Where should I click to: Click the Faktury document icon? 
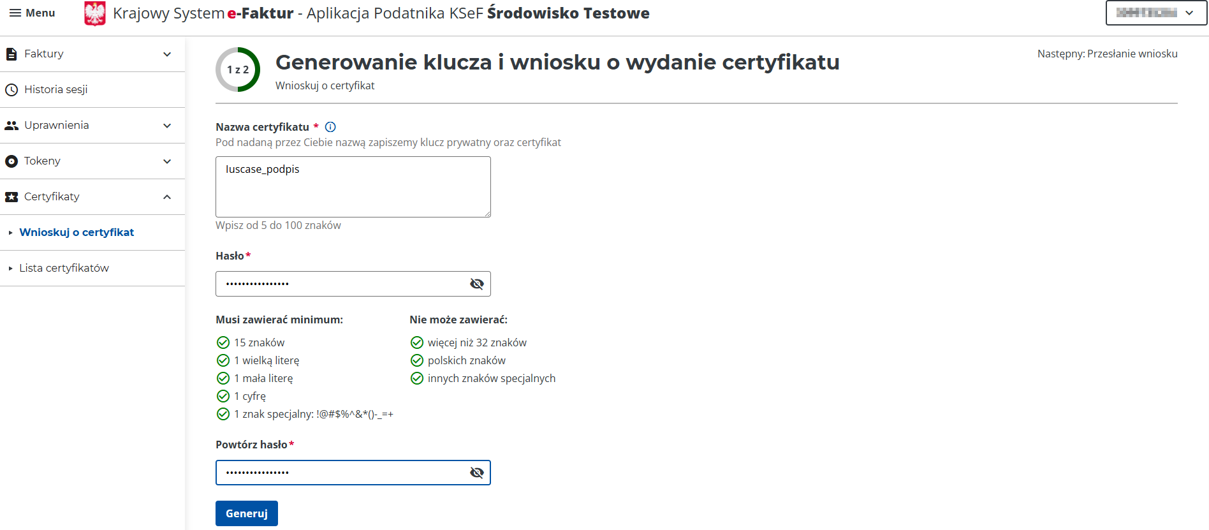coord(11,54)
